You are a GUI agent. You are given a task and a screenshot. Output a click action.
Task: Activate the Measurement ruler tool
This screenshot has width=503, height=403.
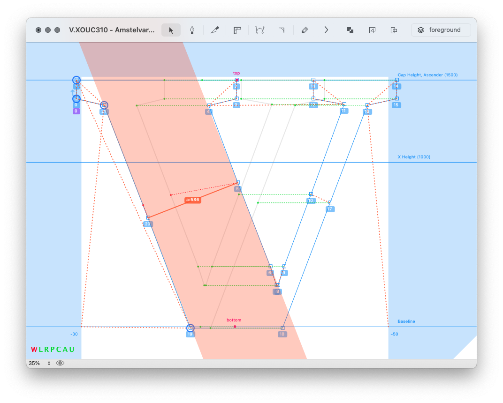237,30
